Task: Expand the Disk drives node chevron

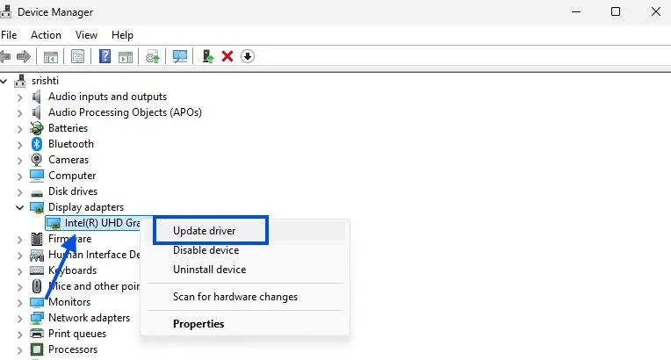Action: [x=19, y=192]
